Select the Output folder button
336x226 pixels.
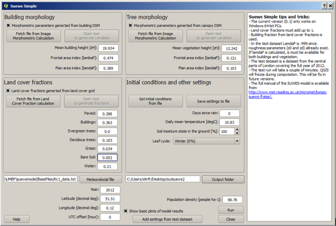tap(223, 179)
